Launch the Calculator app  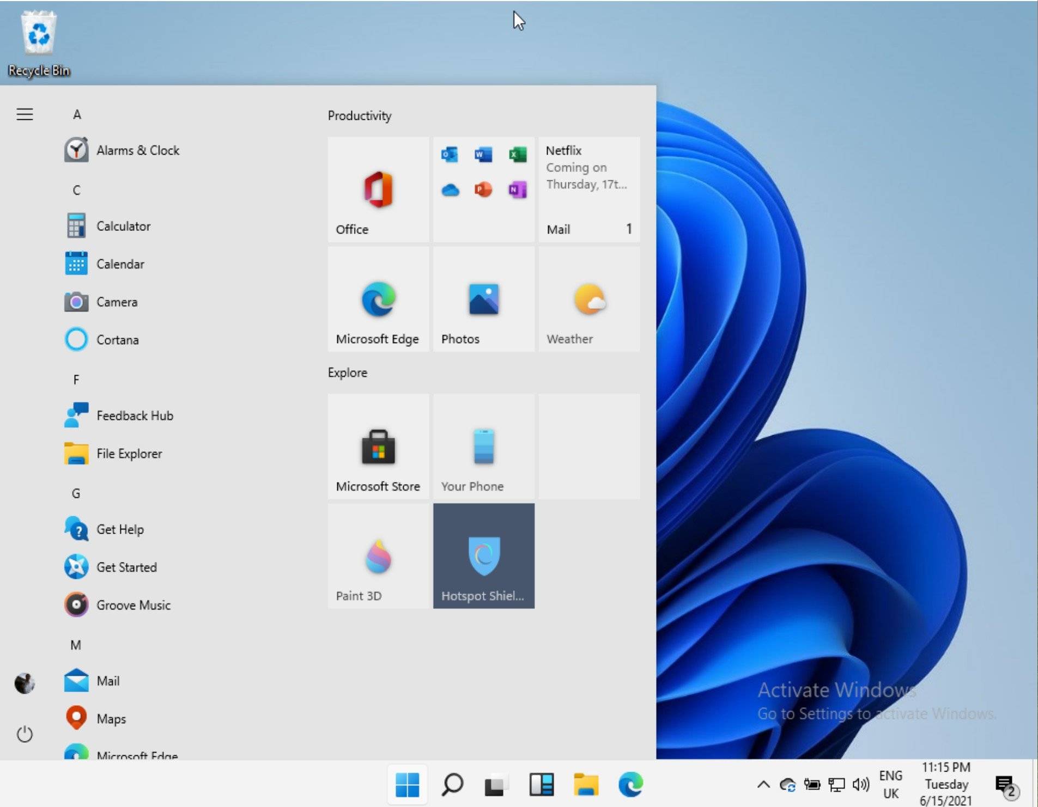click(x=123, y=226)
